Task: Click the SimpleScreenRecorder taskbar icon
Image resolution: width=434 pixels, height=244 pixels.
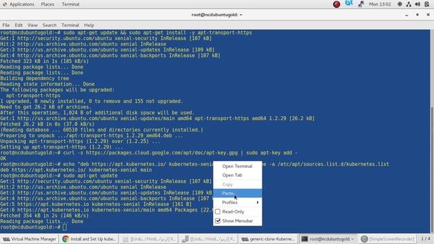Action: tap(364, 239)
